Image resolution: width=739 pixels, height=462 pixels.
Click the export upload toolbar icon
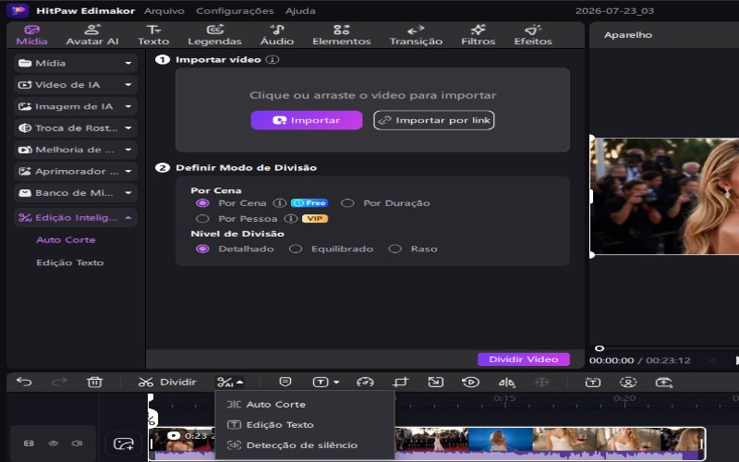pyautogui.click(x=663, y=383)
